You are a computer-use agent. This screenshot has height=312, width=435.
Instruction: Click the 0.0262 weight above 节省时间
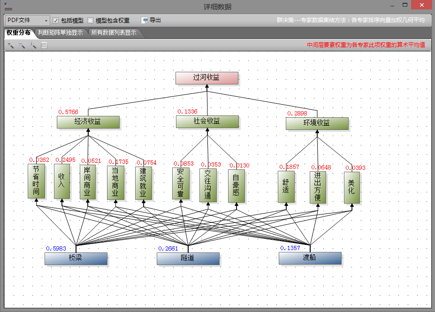[39, 160]
